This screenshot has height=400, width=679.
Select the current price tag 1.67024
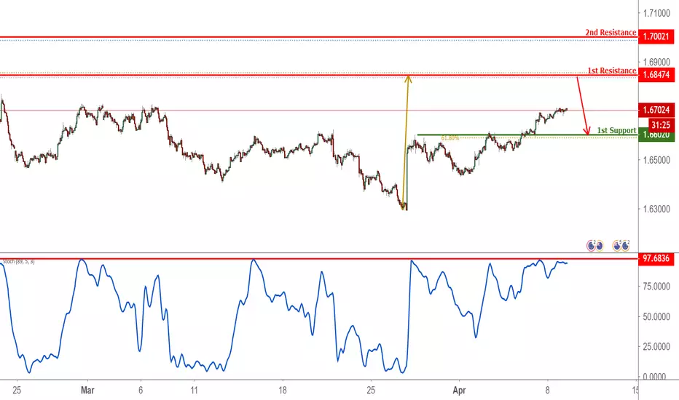[656, 110]
